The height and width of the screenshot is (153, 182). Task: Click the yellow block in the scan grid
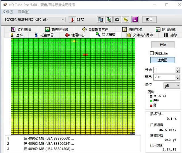click(x=74, y=41)
